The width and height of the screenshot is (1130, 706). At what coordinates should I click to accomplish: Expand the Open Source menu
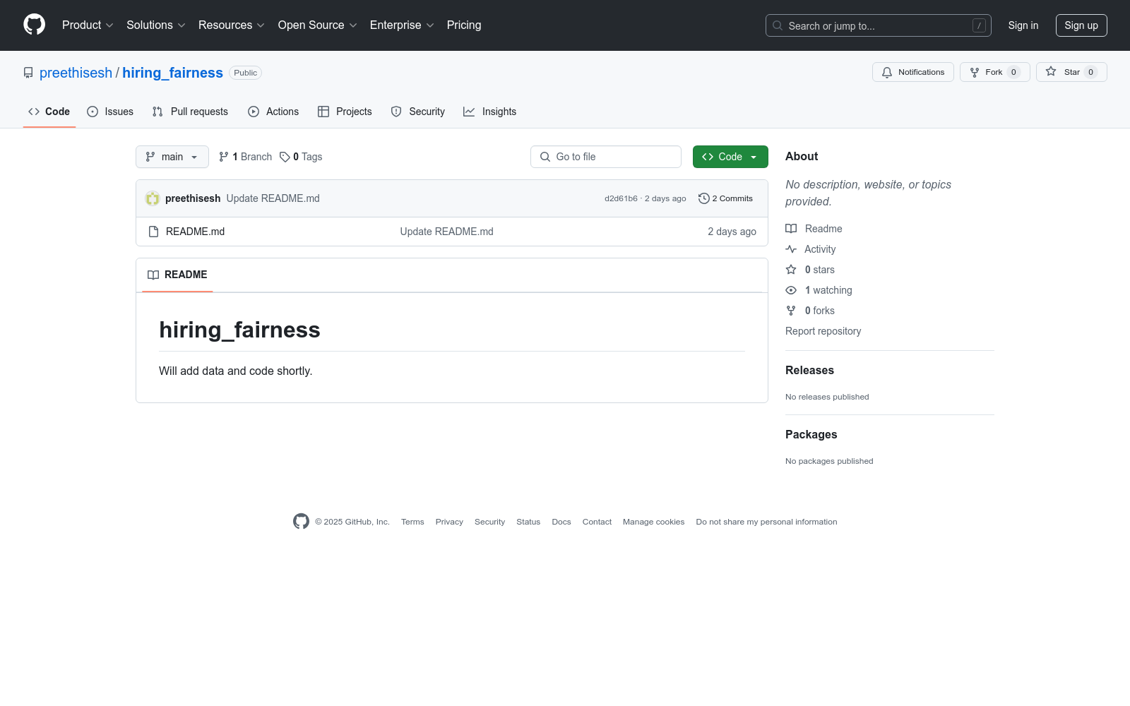(318, 25)
